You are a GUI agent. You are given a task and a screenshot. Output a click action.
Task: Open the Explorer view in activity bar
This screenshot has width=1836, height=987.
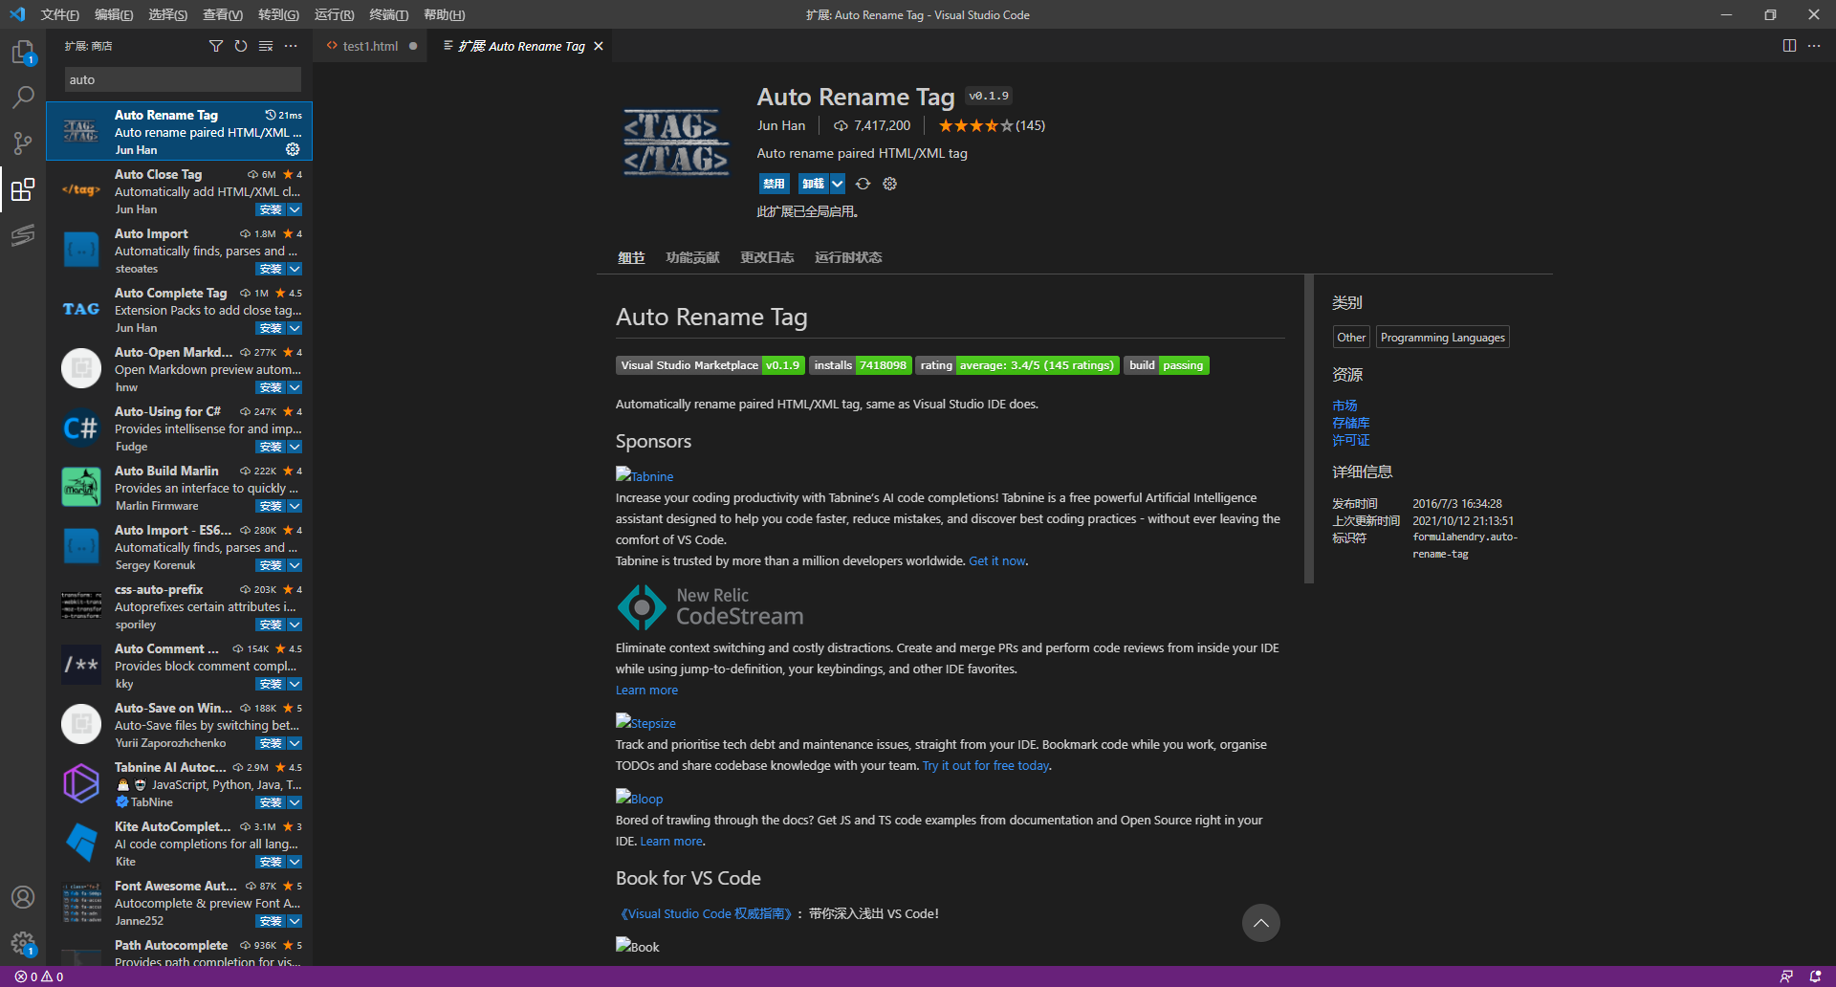23,53
